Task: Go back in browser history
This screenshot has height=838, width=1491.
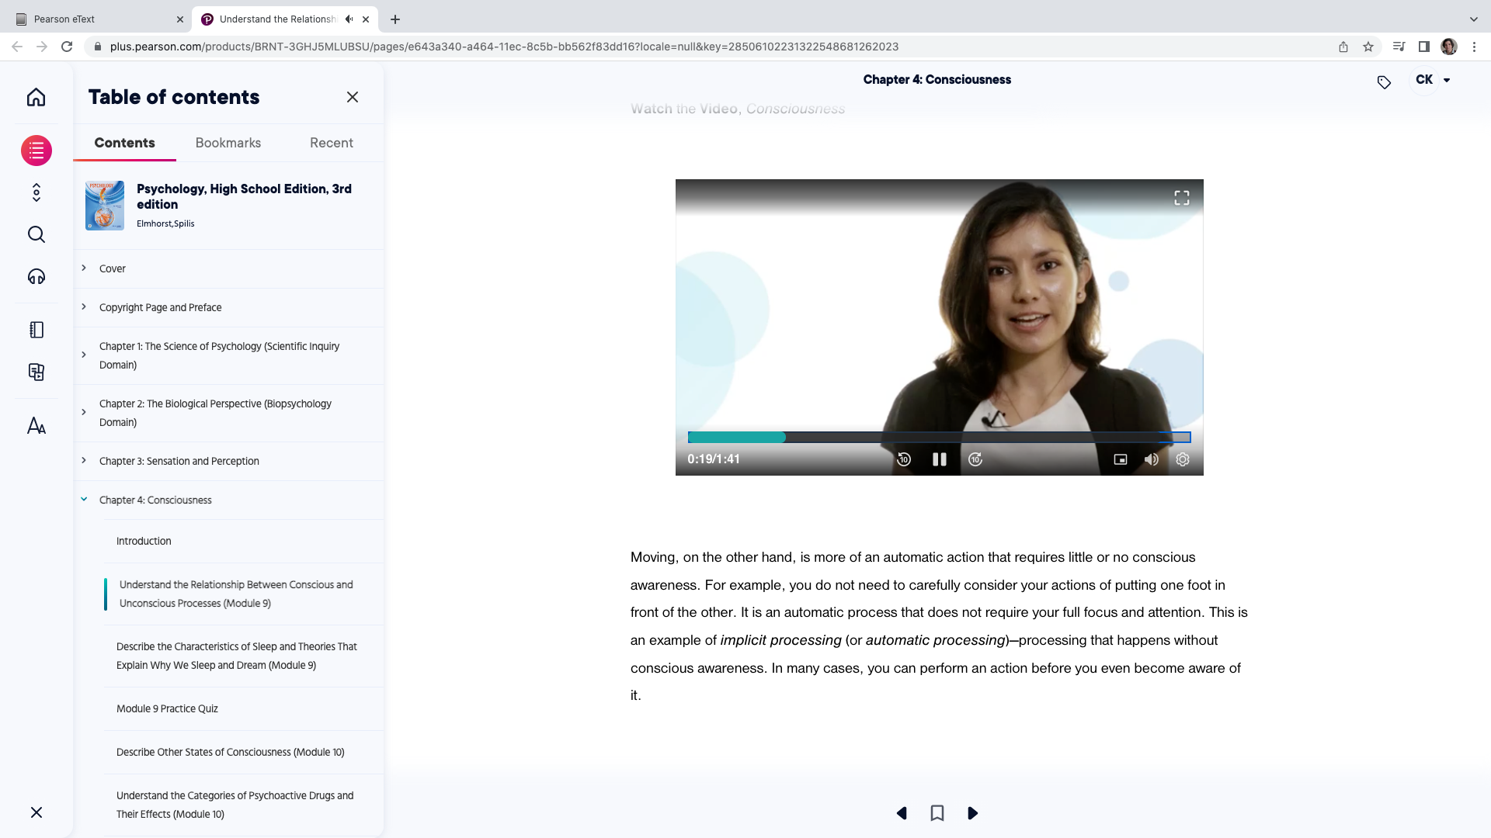Action: 17,47
